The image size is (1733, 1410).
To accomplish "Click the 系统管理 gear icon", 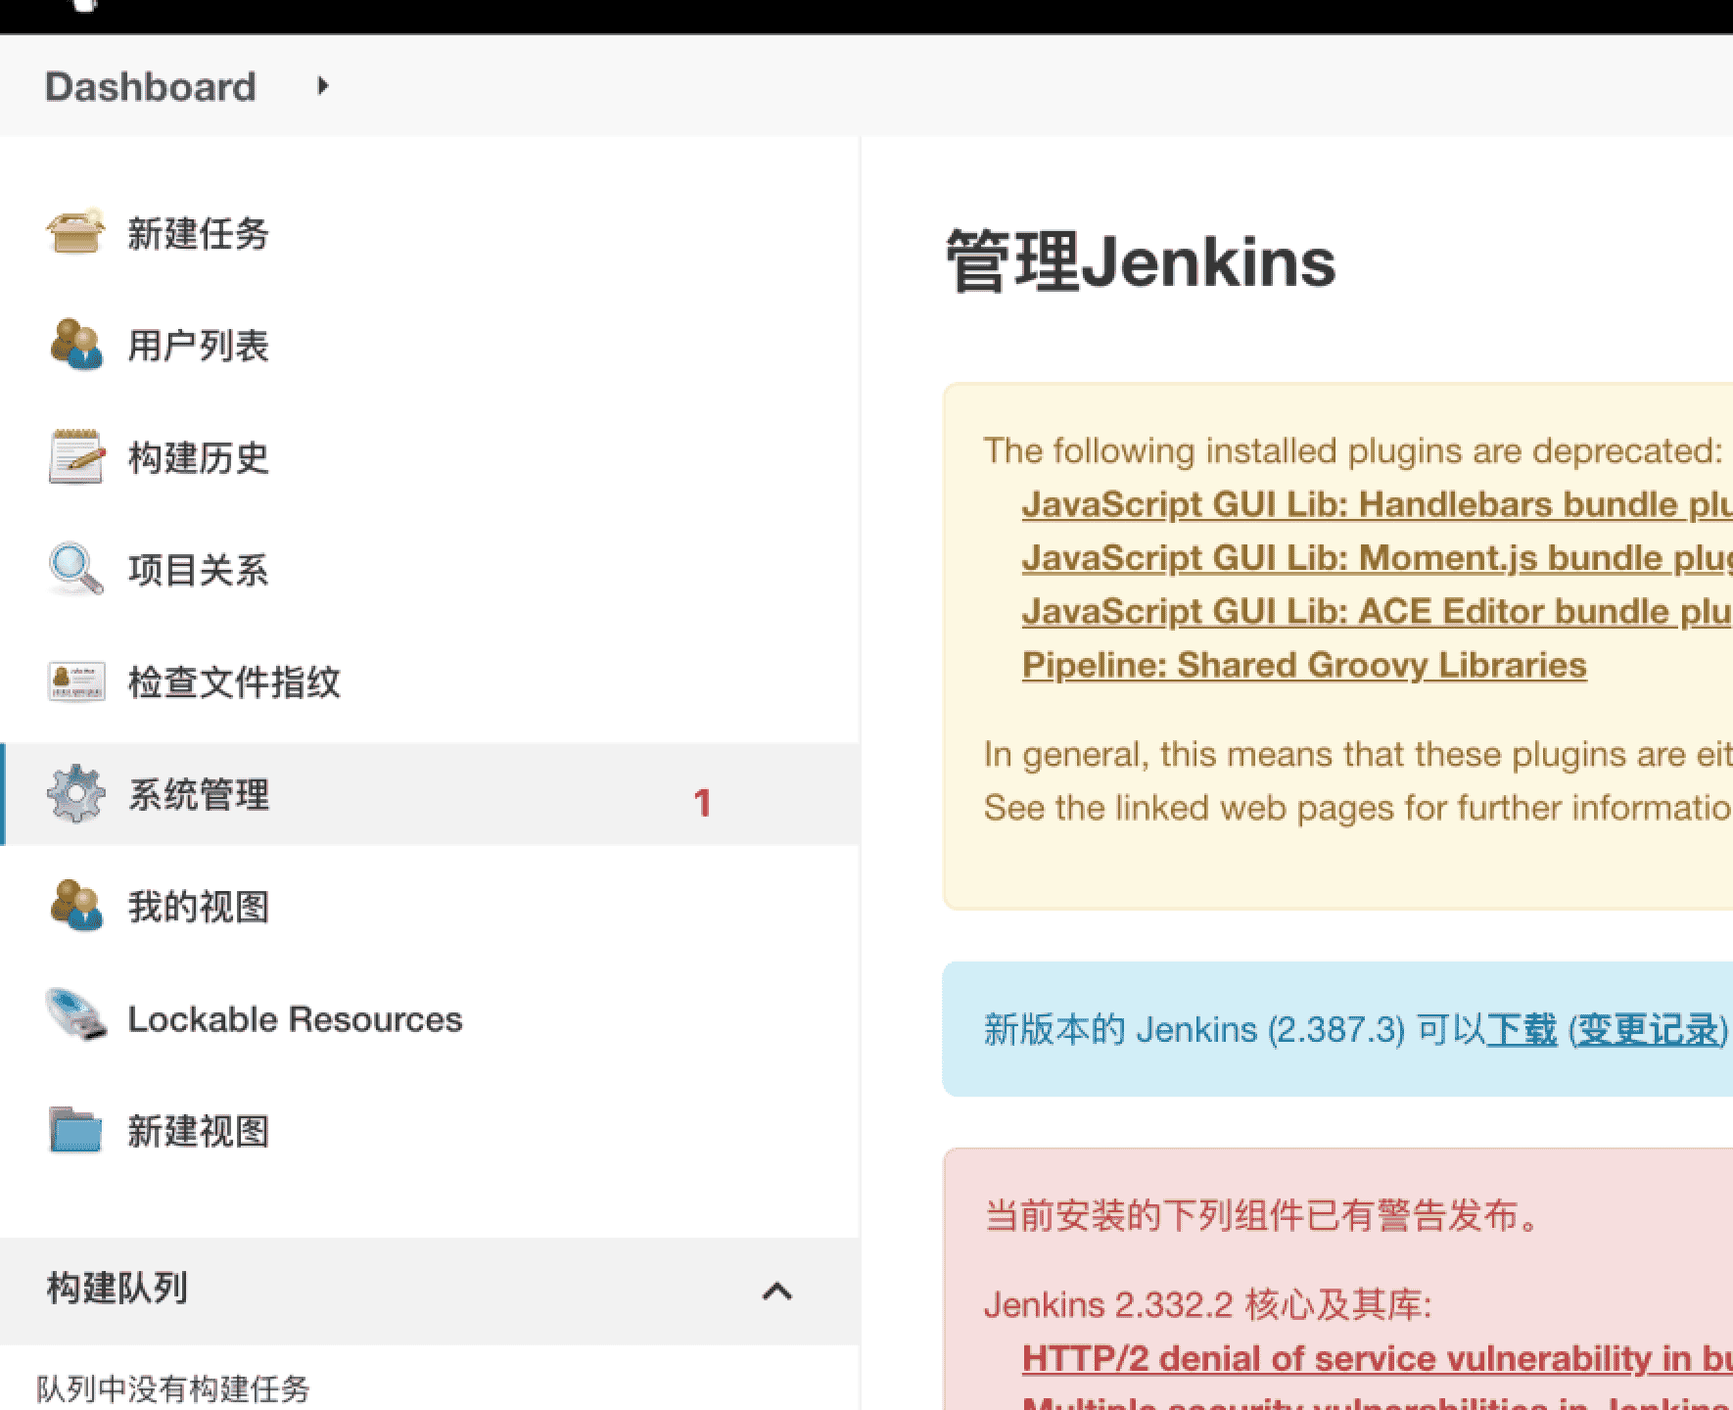I will click(77, 795).
